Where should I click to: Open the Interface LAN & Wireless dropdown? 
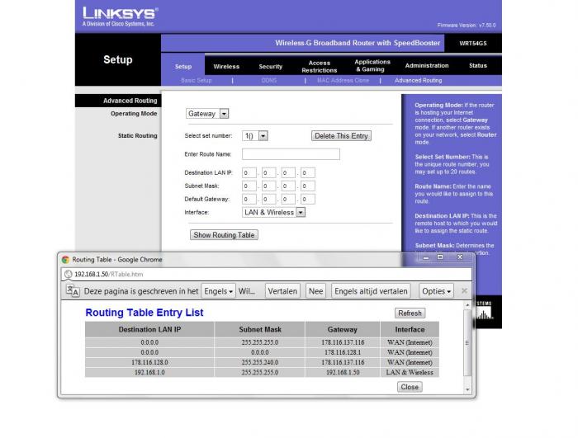coord(273,213)
